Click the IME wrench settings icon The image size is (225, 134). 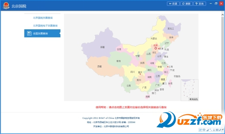click(x=220, y=130)
